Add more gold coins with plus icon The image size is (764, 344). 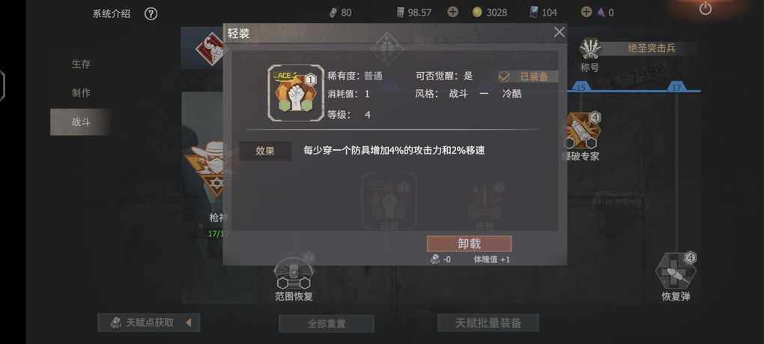pos(452,12)
